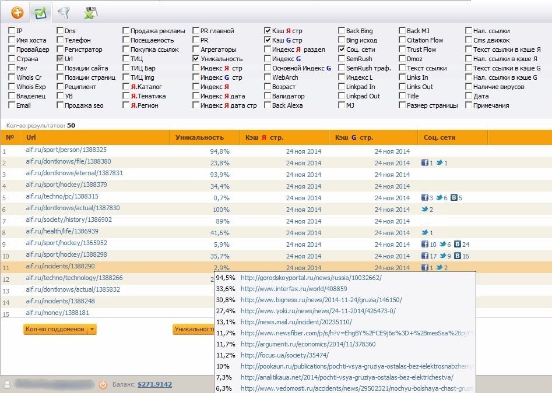Click the user profile icon in status bar
The image size is (552, 393).
click(8, 384)
